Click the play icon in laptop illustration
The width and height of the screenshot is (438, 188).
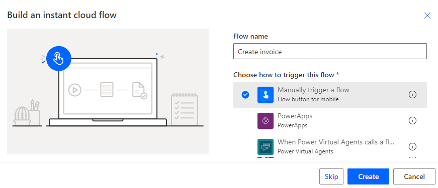coord(74,90)
